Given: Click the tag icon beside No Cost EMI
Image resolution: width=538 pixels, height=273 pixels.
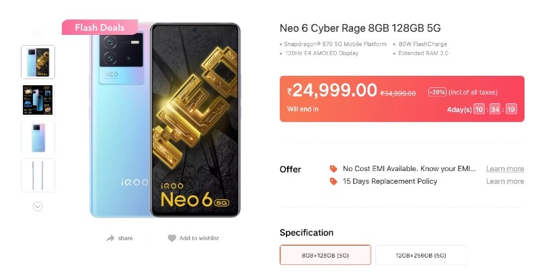Looking at the screenshot, I should click(x=333, y=169).
